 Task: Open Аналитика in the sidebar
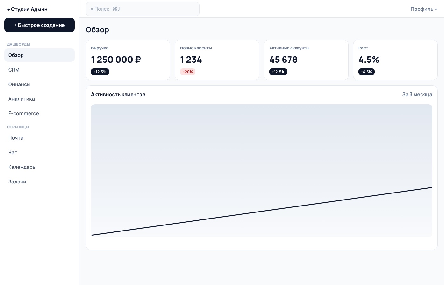39,99
